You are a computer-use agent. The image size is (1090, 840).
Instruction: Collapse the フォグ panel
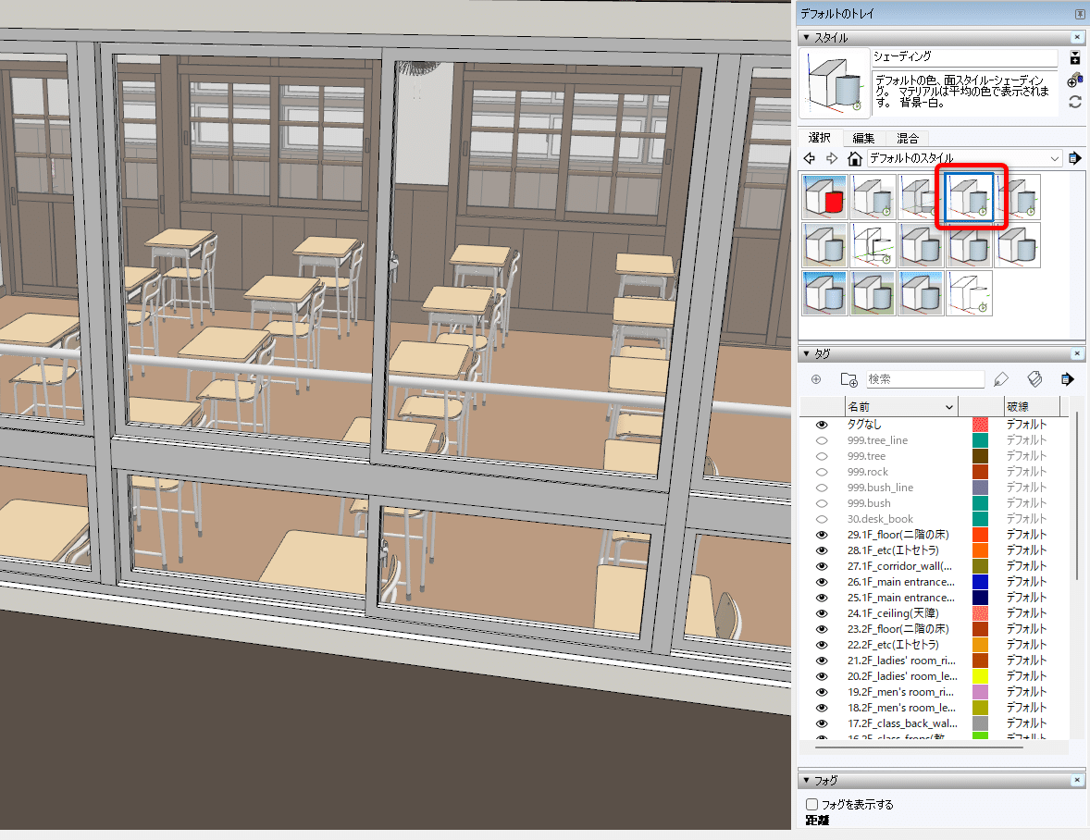coord(806,780)
